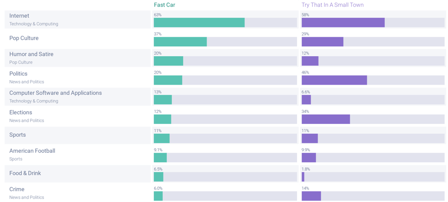Click the green 63% Internet bar

[199, 23]
